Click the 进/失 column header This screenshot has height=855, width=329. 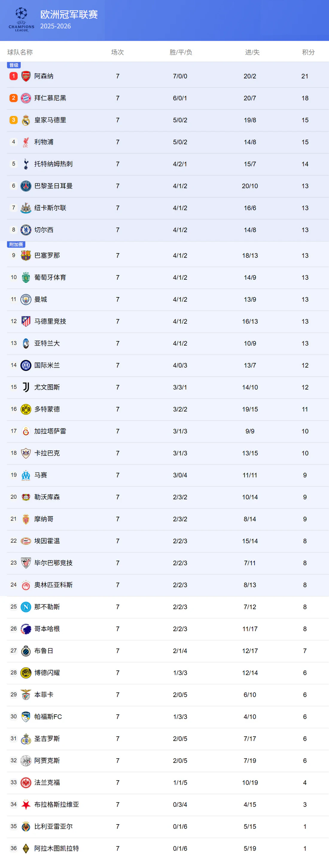pyautogui.click(x=252, y=52)
